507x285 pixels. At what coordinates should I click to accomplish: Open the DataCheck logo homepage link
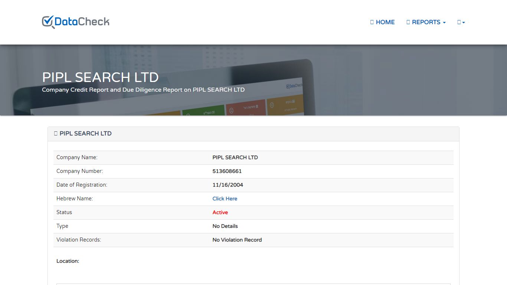tap(76, 22)
